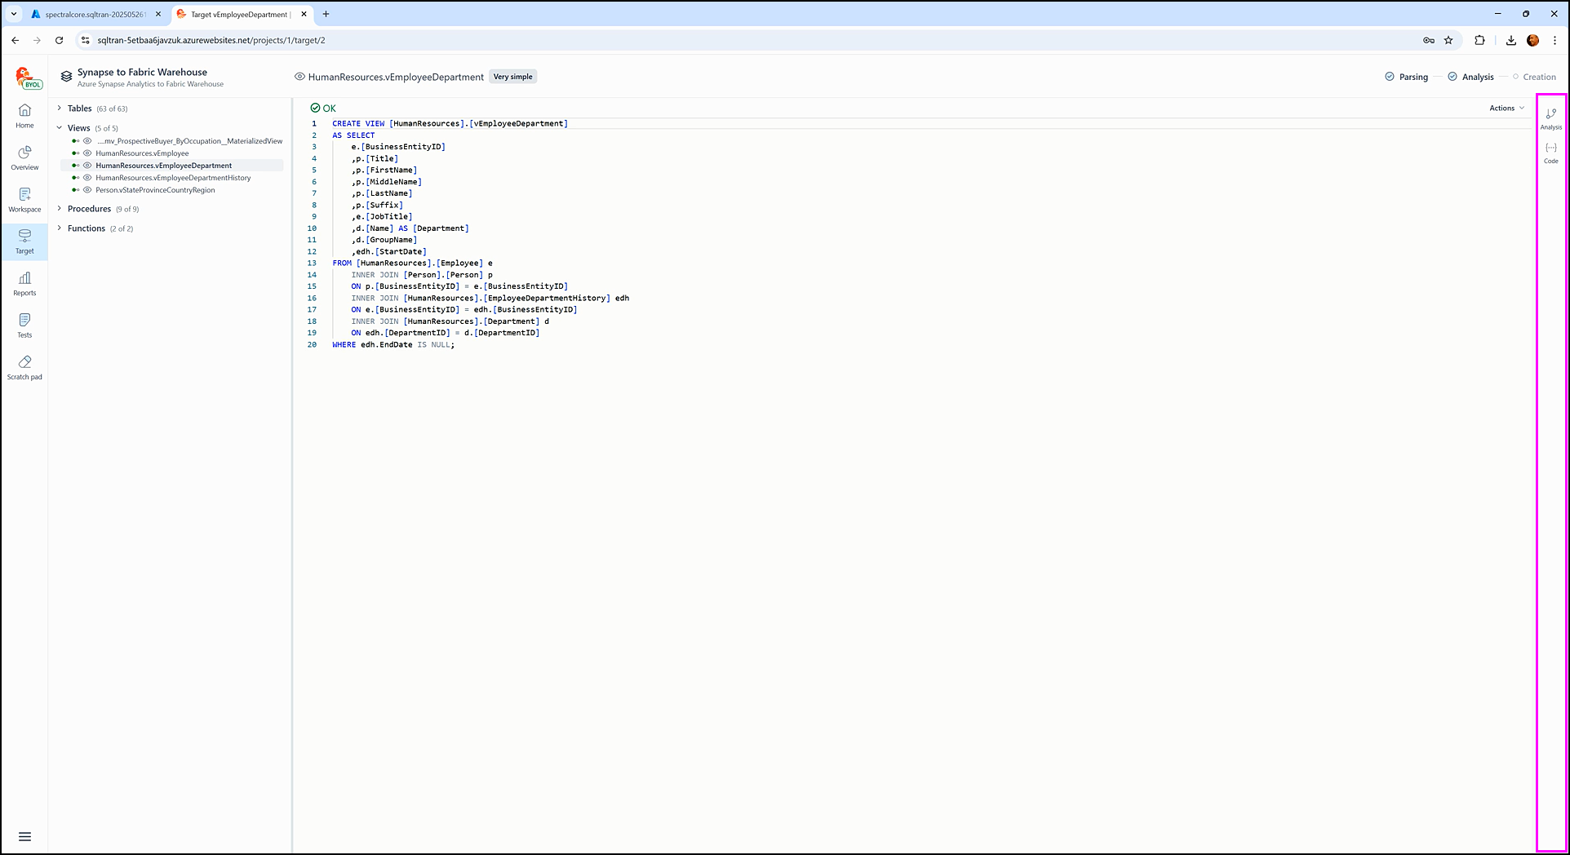This screenshot has height=855, width=1570.
Task: Select HumanResources.vEmployee view
Action: [x=142, y=153]
